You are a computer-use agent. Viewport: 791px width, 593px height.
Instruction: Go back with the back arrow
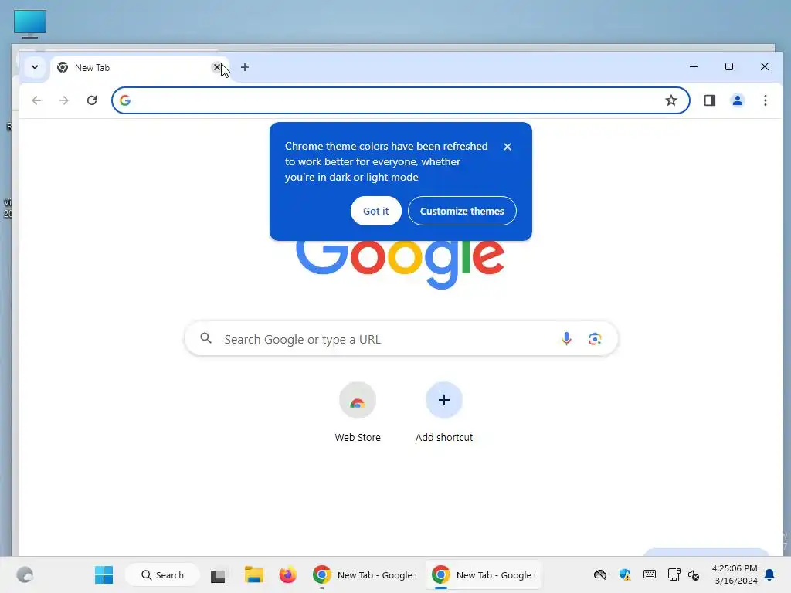pyautogui.click(x=36, y=100)
